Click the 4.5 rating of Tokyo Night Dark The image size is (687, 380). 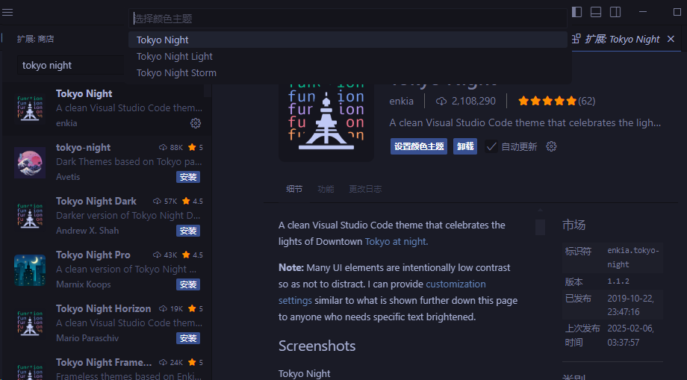(198, 202)
